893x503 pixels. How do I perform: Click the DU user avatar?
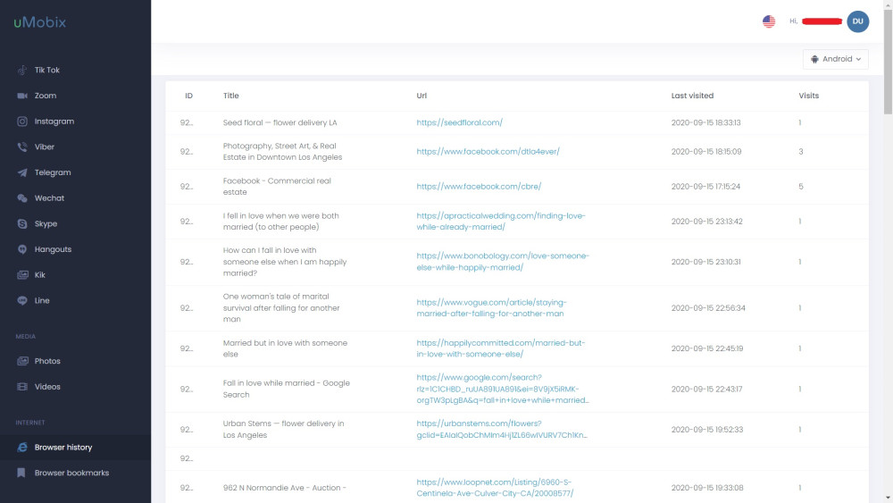[857, 21]
